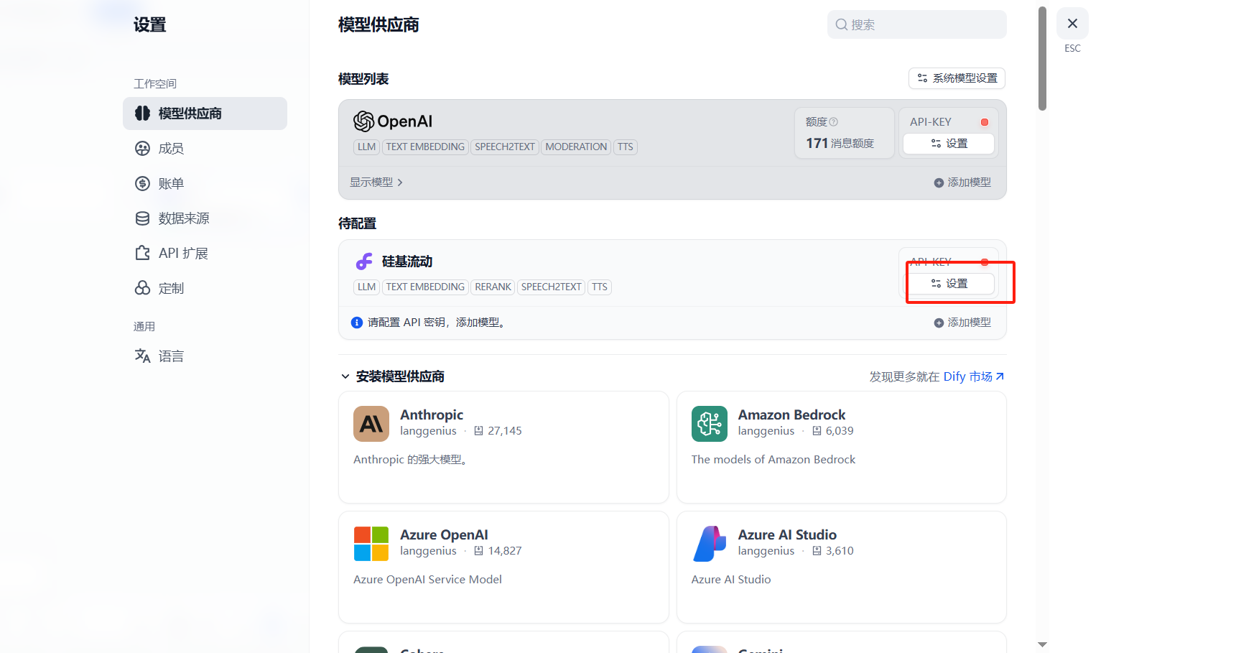Click the OpenAI TEXT EMBEDDING tag
The height and width of the screenshot is (653, 1236).
(x=425, y=147)
